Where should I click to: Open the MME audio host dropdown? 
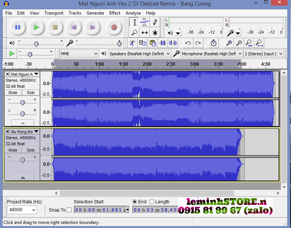pos(79,54)
